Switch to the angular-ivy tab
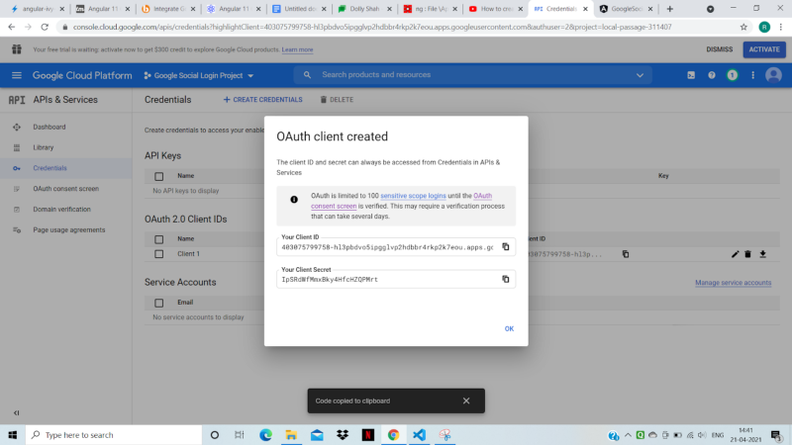The image size is (792, 445). coord(38,9)
